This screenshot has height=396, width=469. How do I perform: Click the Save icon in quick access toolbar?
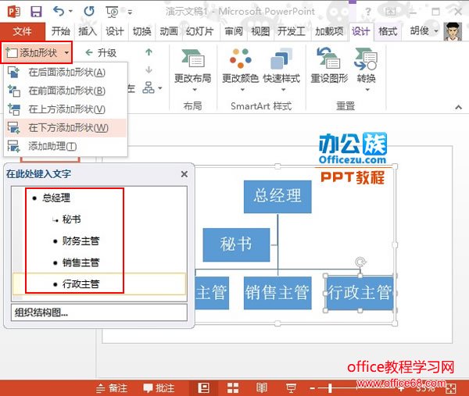[x=36, y=12]
